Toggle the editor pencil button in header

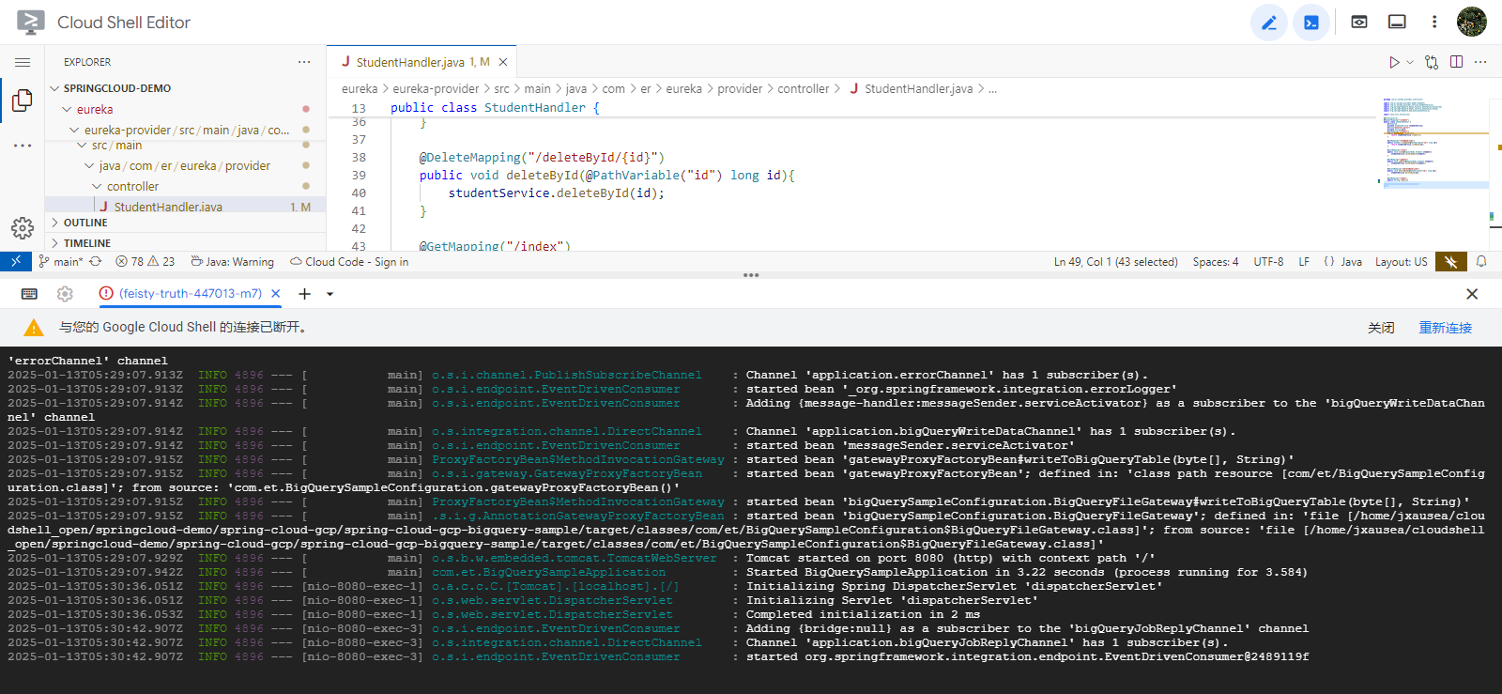(x=1269, y=23)
